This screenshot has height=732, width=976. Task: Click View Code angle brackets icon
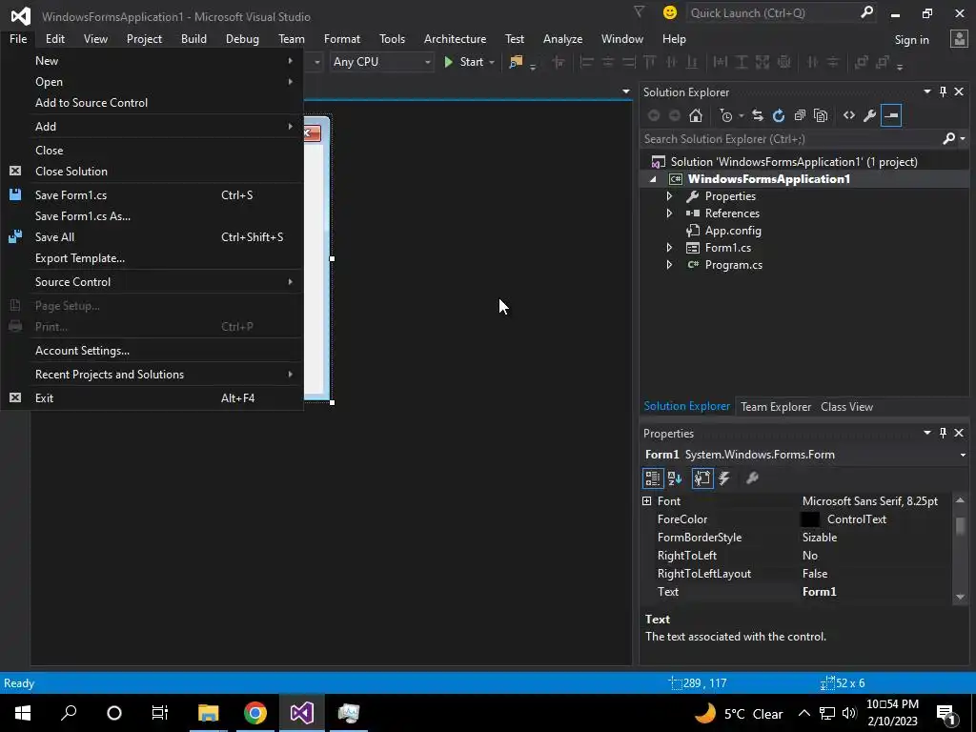click(849, 115)
